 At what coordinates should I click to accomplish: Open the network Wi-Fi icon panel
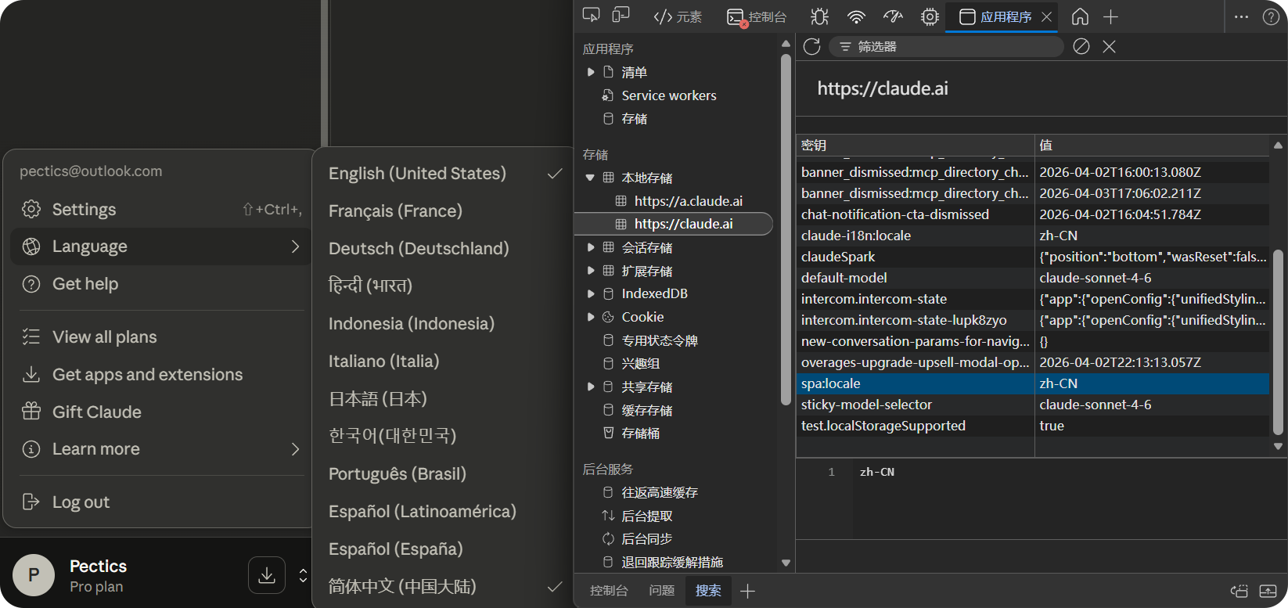pyautogui.click(x=856, y=16)
